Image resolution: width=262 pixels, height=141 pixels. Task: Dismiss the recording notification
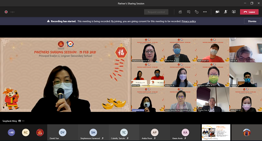pyautogui.click(x=252, y=21)
